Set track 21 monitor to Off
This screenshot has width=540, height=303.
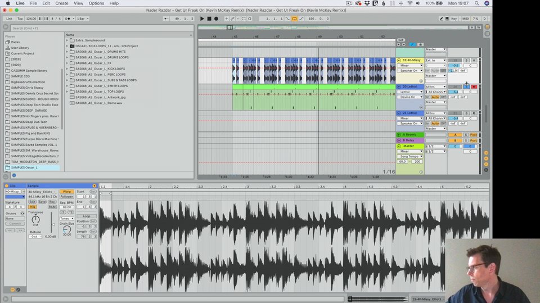[443, 123]
